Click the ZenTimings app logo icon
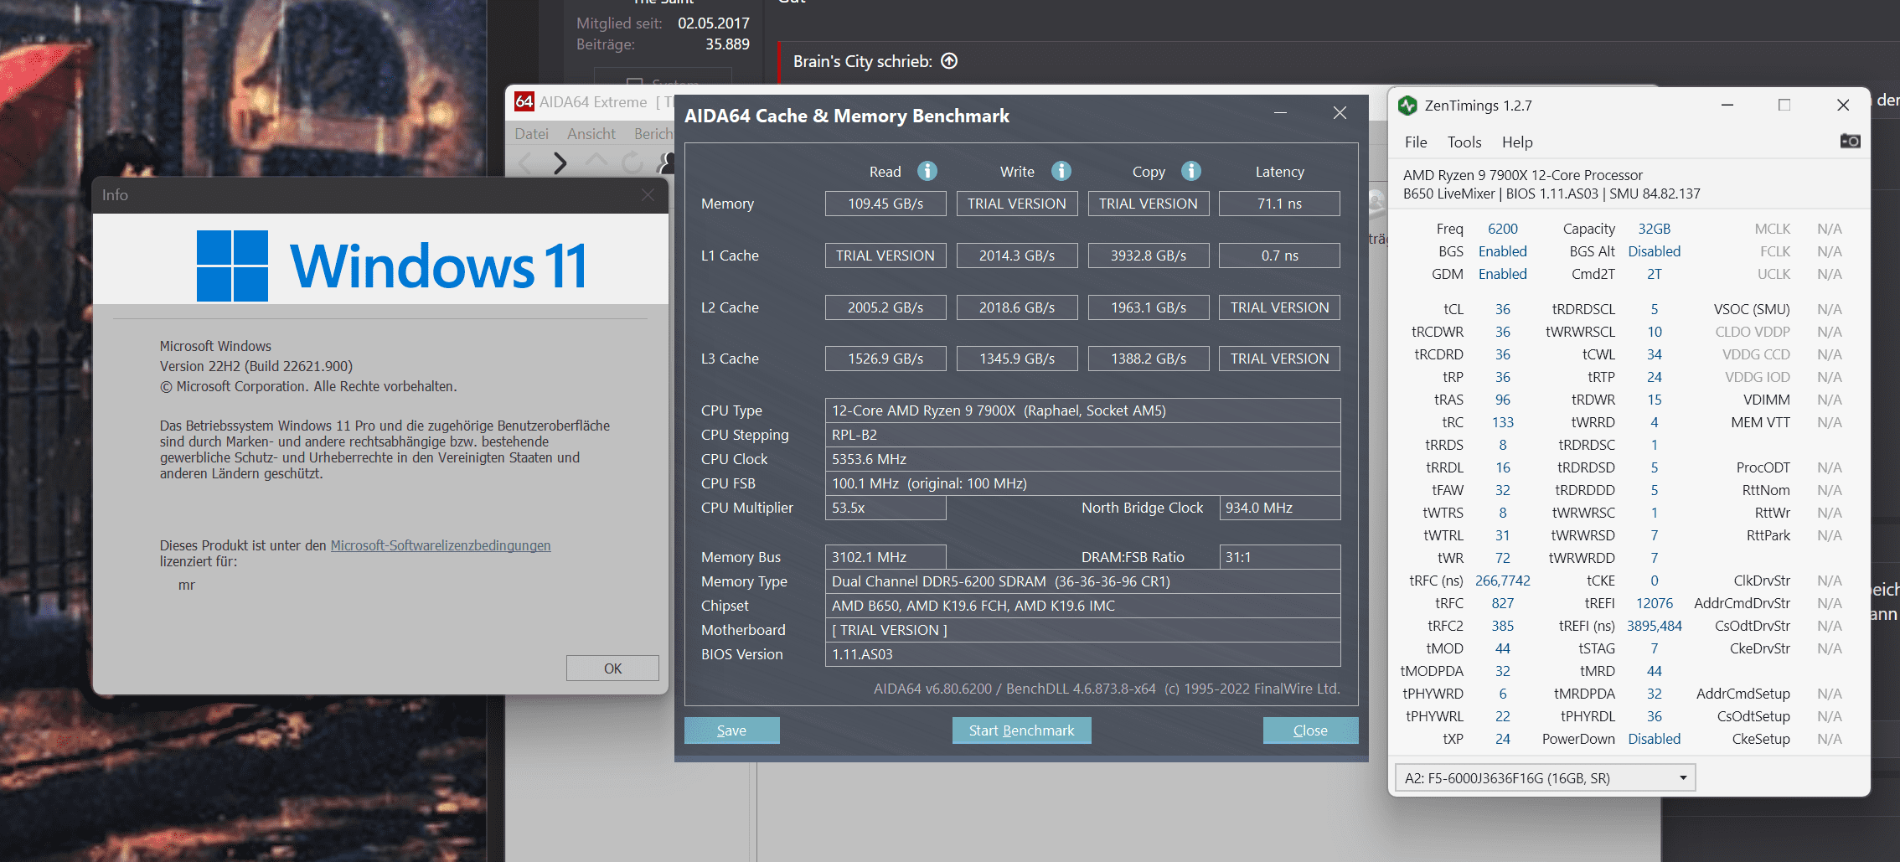Image resolution: width=1900 pixels, height=862 pixels. point(1407,106)
